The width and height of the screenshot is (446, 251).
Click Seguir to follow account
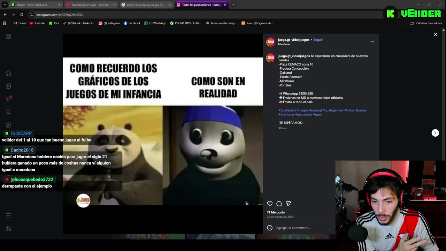coord(318,40)
